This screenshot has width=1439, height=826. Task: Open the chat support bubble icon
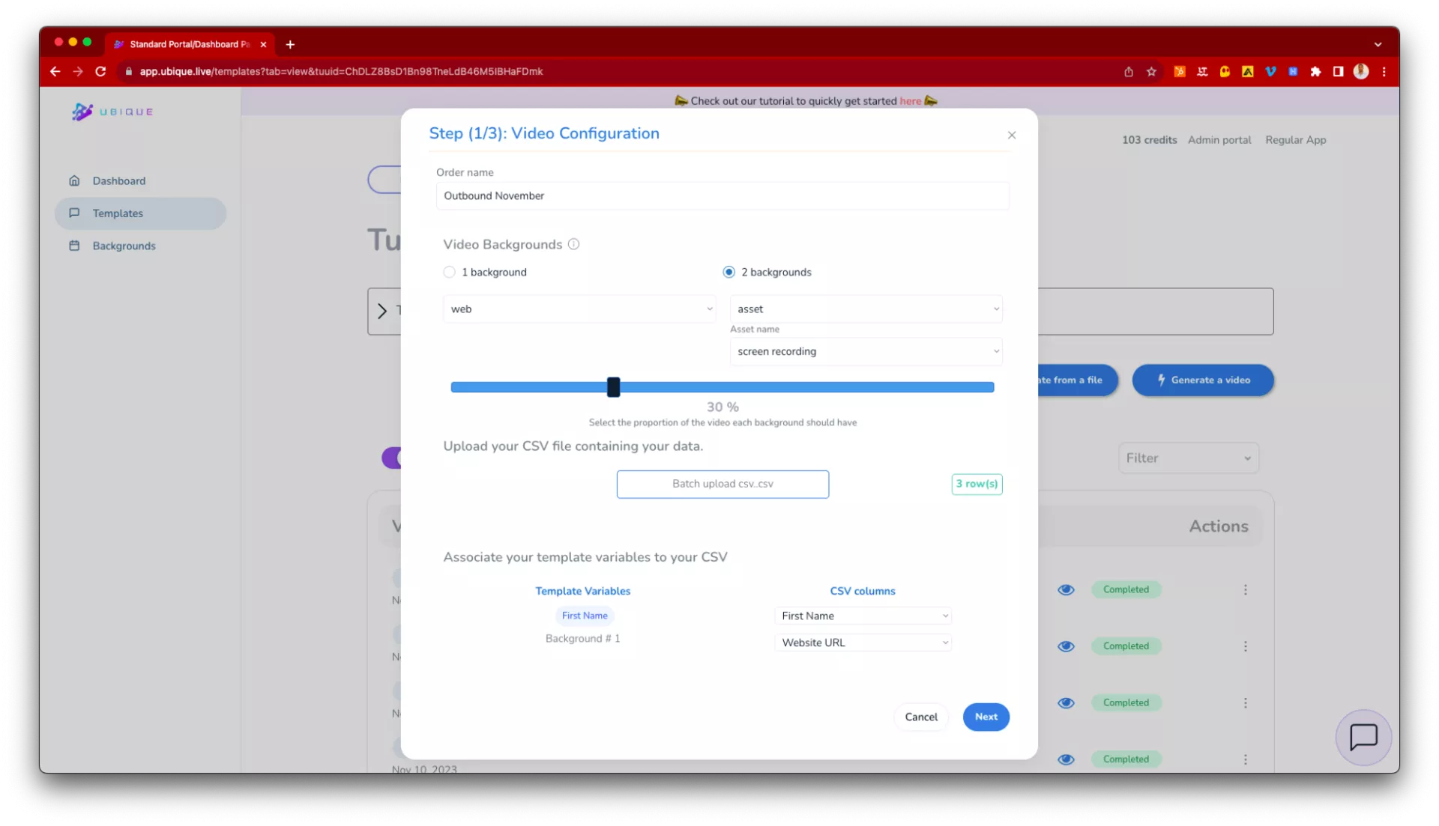coord(1363,737)
